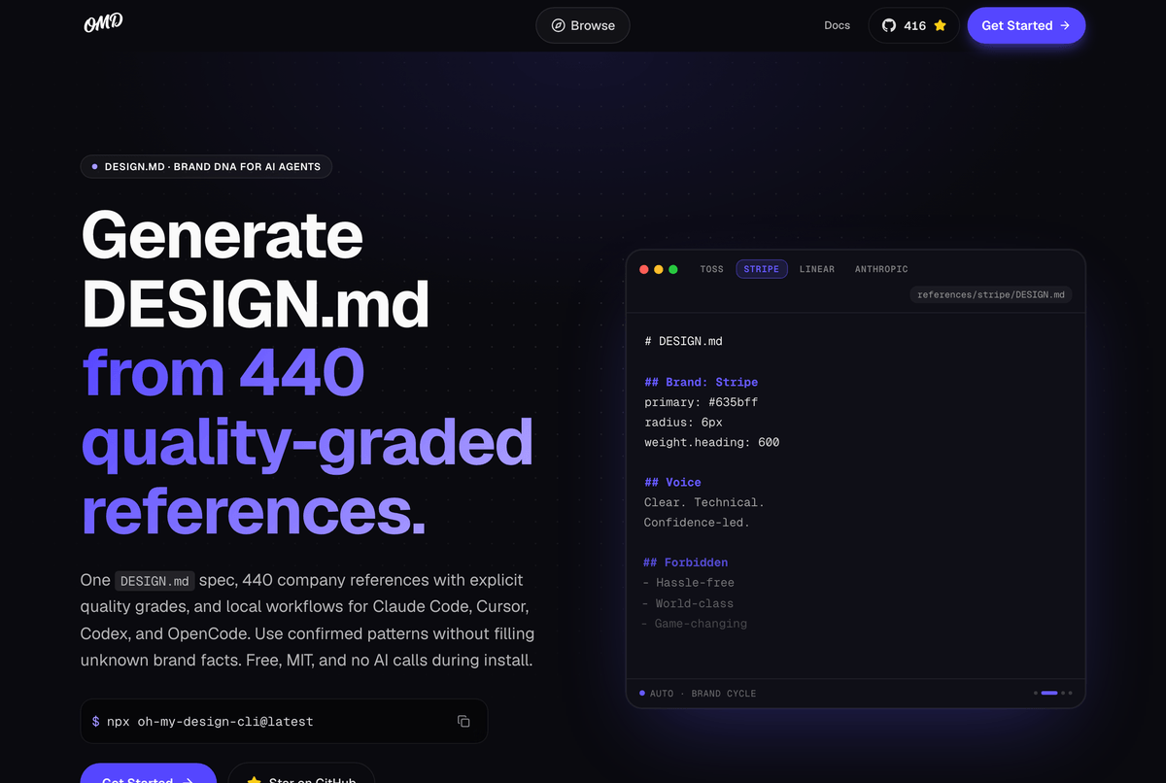Screen dimensions: 1166x783
Task: Click the 416 star count
Action: coord(914,26)
